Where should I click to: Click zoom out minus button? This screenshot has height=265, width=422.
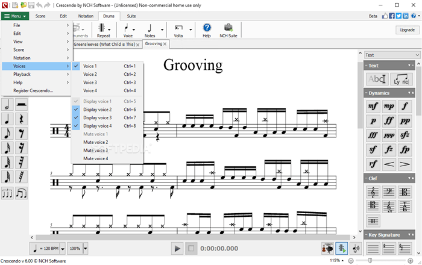coord(351,261)
